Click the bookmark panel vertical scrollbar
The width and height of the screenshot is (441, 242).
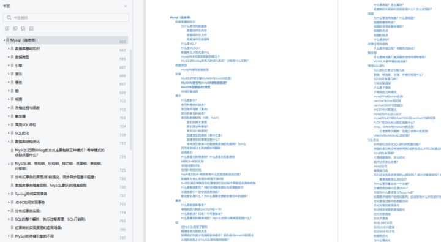tap(131, 100)
